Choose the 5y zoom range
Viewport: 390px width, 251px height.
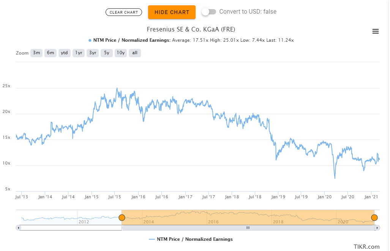click(x=107, y=53)
